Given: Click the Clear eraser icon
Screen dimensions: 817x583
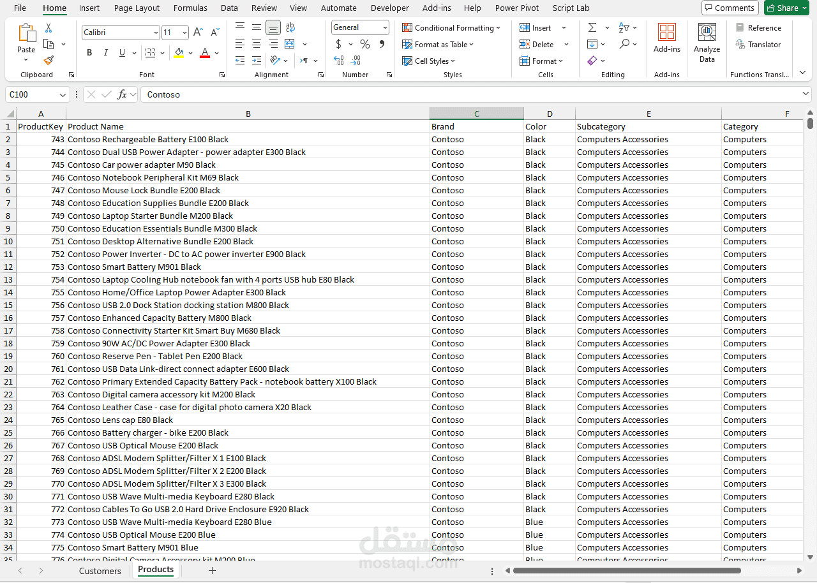Looking at the screenshot, I should pos(592,61).
